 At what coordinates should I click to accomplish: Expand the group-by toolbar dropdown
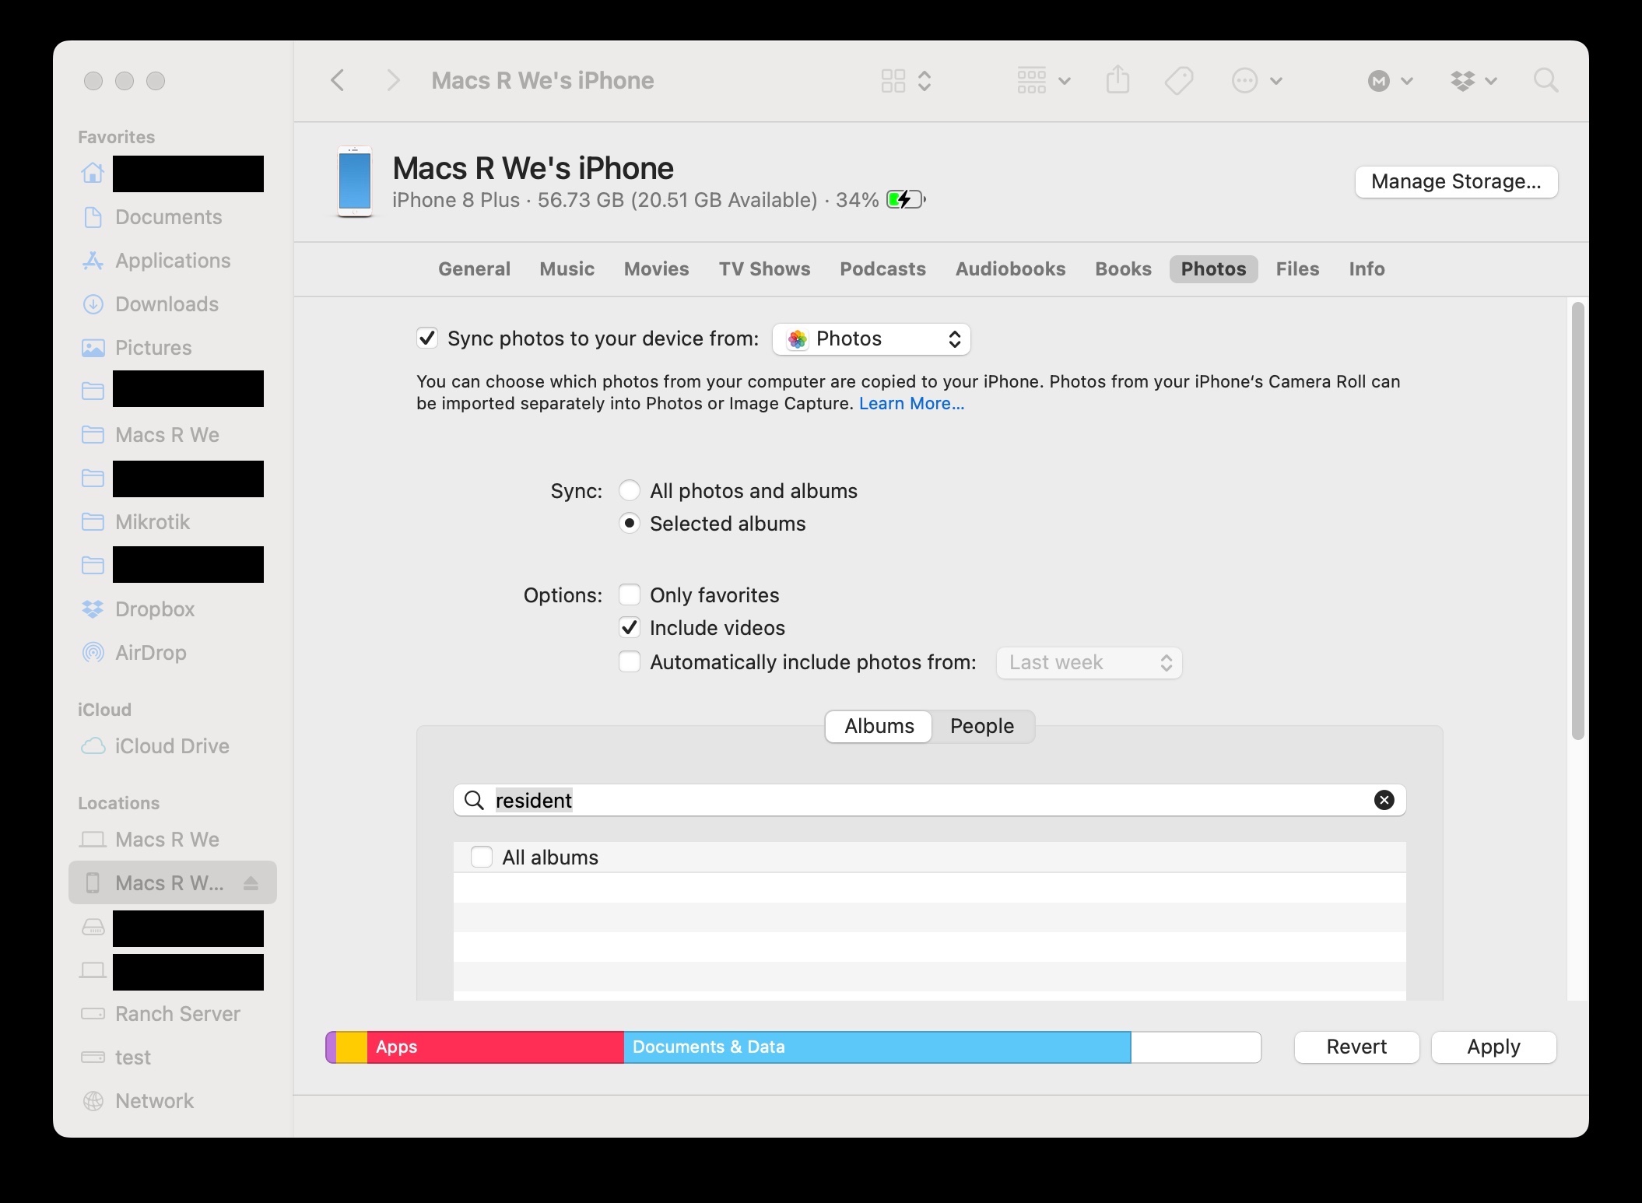coord(1043,80)
